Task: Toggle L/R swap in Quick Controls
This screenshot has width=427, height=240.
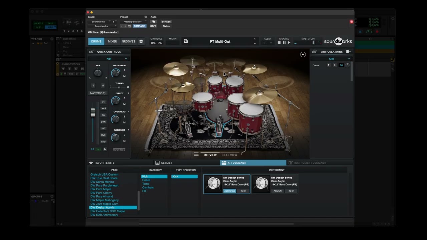Action: (103, 108)
